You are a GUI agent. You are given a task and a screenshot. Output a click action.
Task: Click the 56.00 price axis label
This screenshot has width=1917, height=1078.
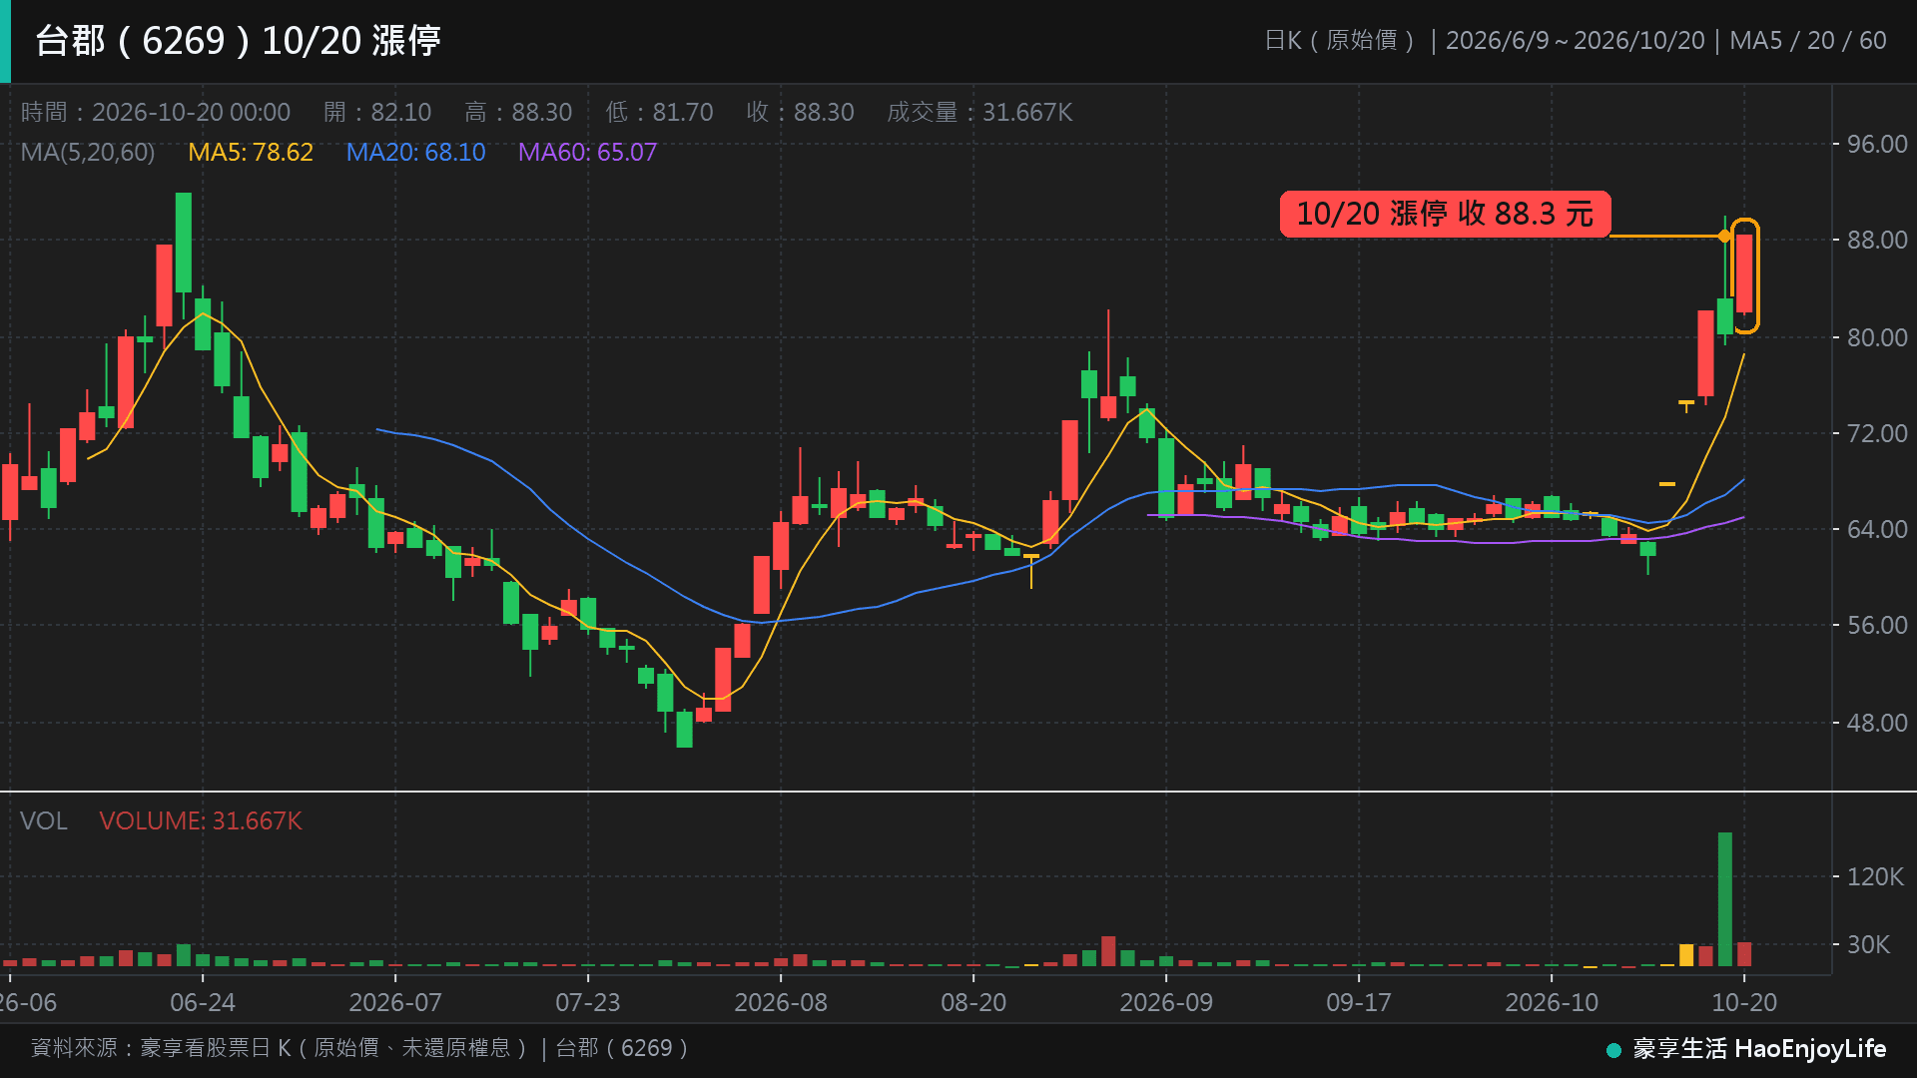point(1877,625)
